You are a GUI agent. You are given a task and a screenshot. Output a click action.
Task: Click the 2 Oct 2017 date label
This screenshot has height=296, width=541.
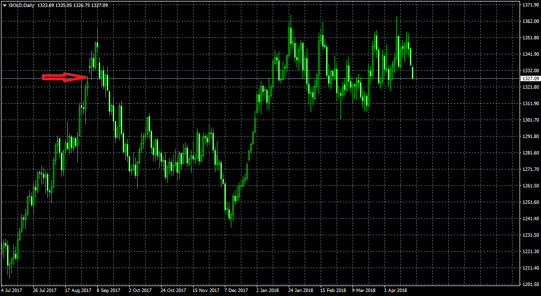coord(140,291)
